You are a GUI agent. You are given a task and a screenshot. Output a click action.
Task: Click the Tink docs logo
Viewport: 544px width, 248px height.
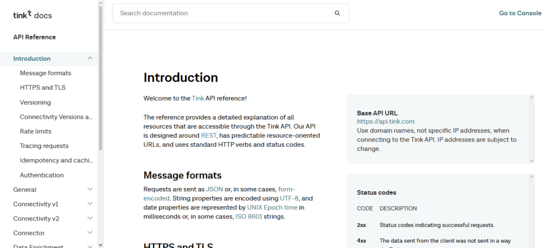click(32, 15)
